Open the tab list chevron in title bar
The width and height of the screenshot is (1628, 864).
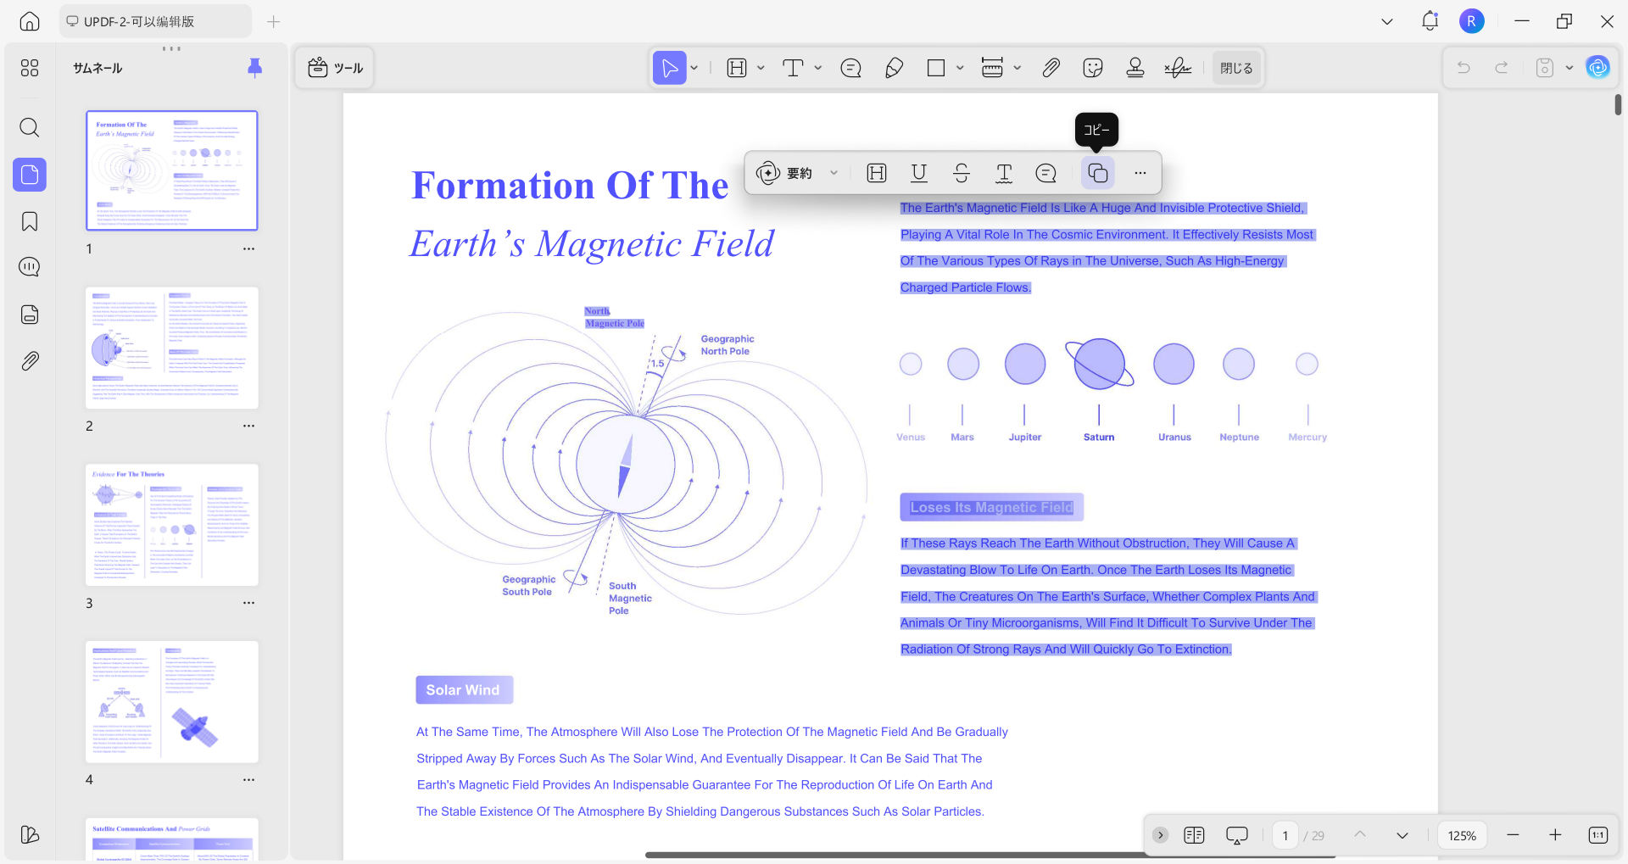[x=1387, y=21]
